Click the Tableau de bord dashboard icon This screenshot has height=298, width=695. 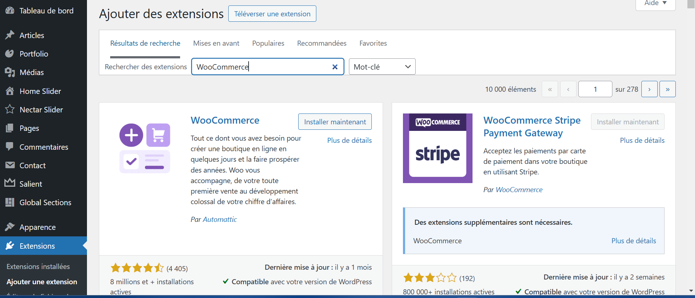point(10,11)
